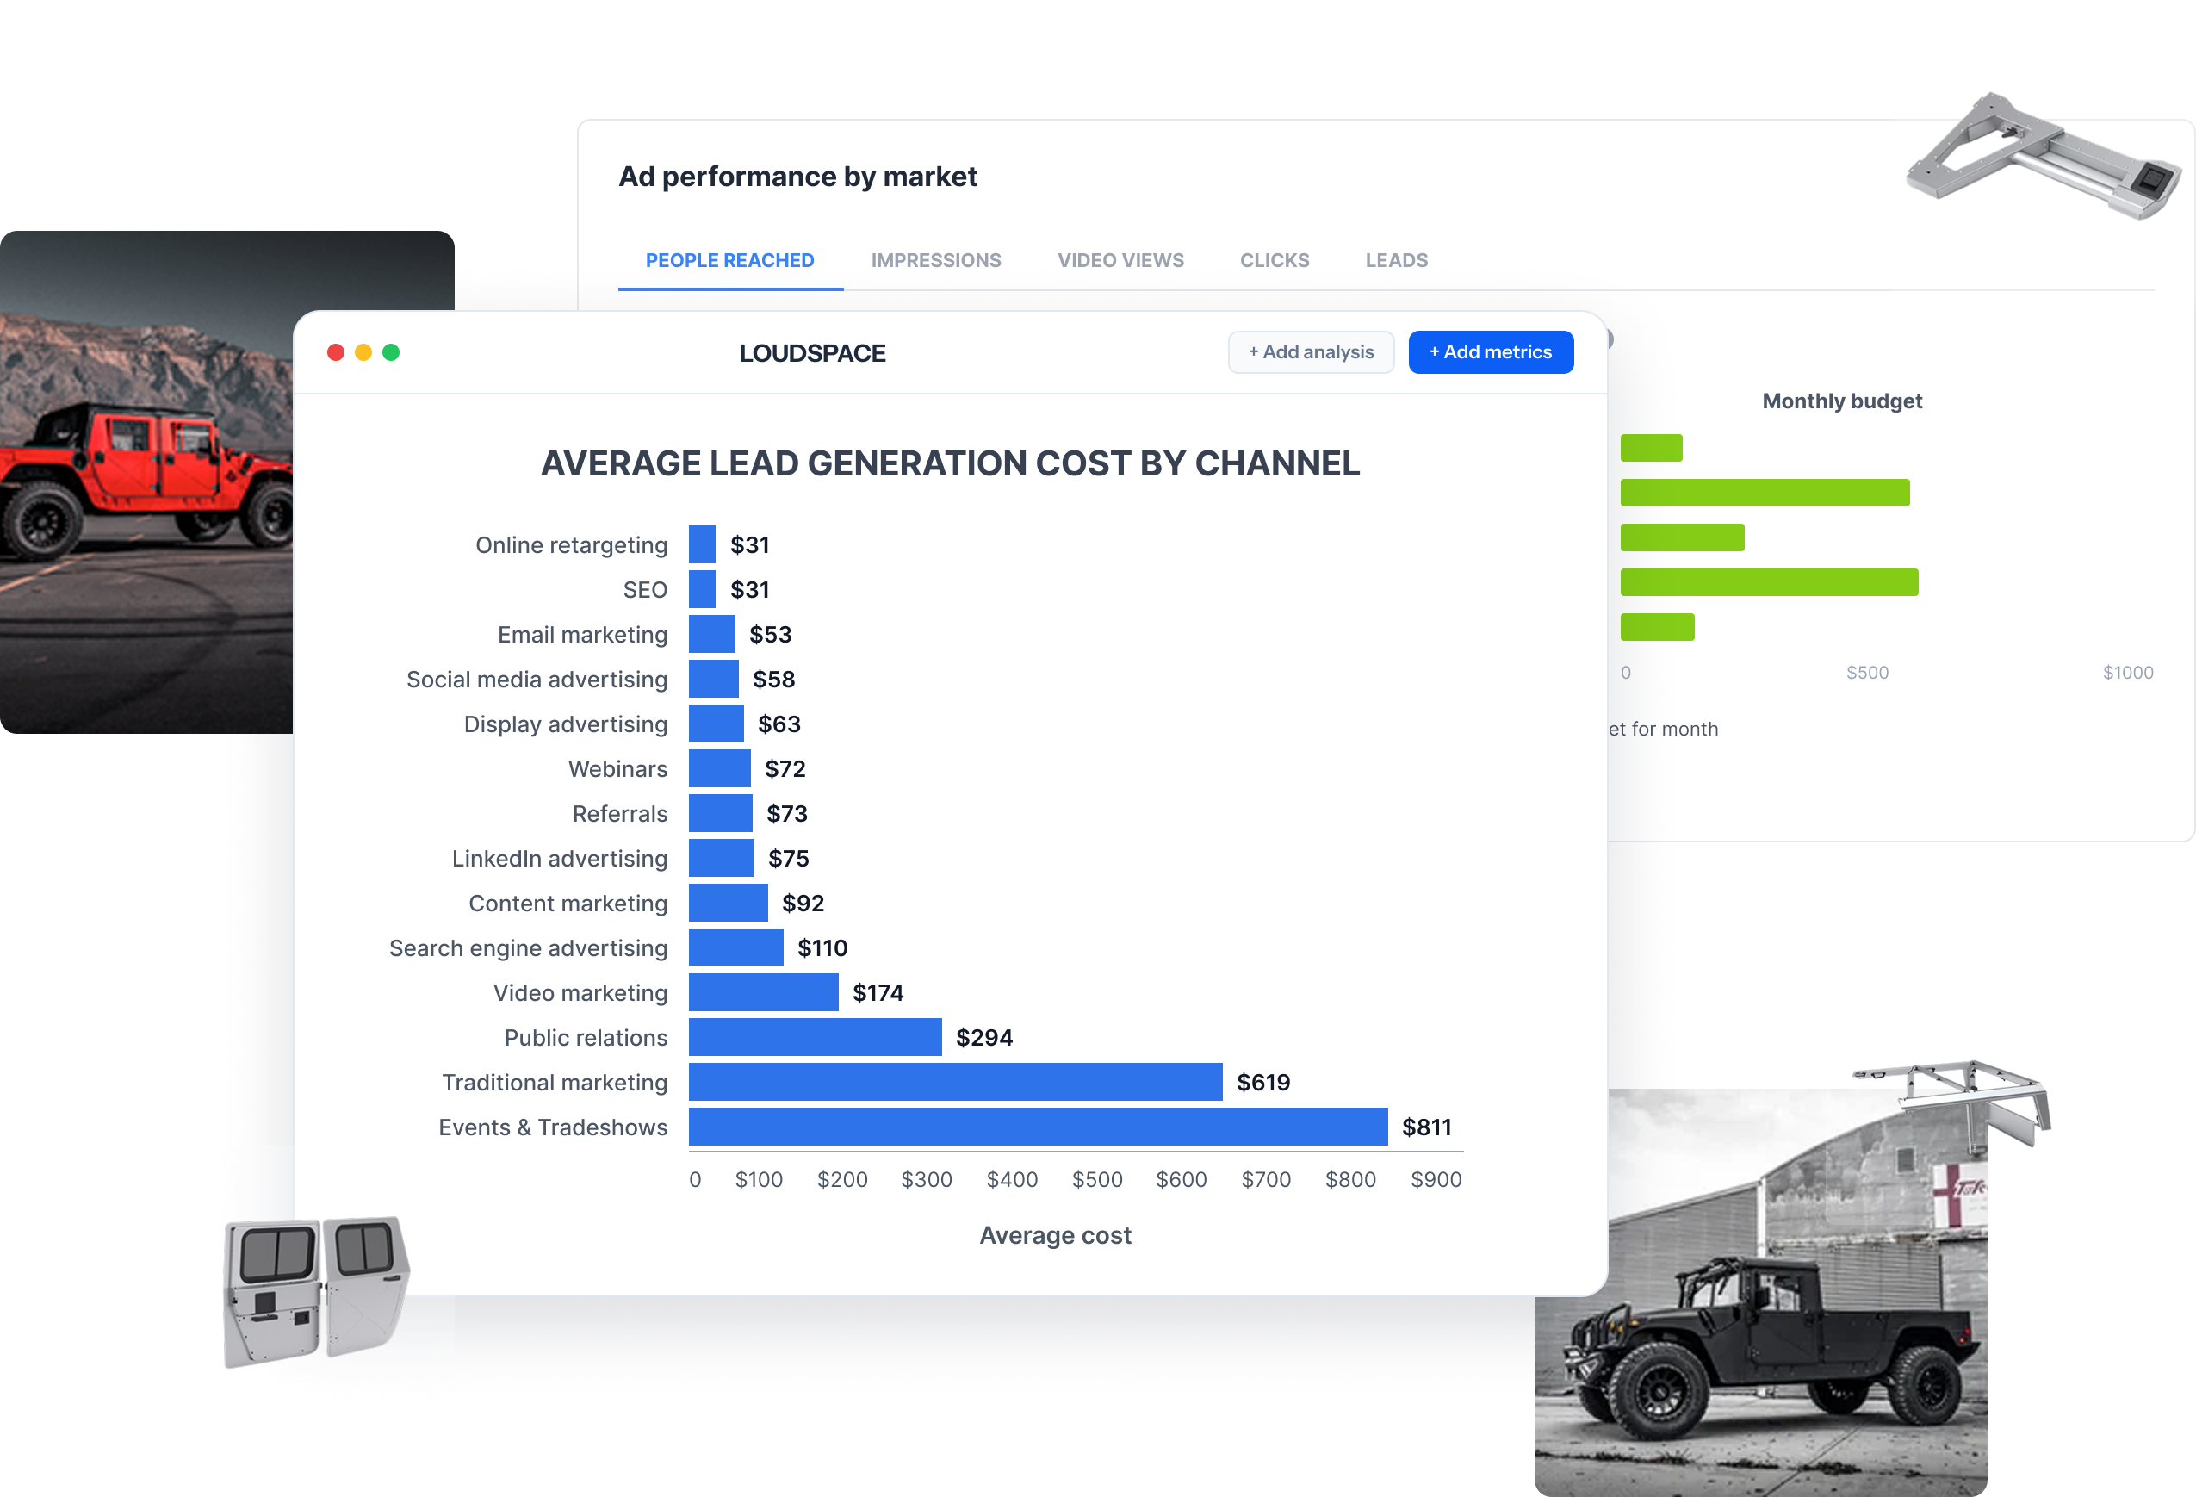Click the $500 tick on Average cost axis
This screenshot has width=2196, height=1497.
[x=1097, y=1178]
